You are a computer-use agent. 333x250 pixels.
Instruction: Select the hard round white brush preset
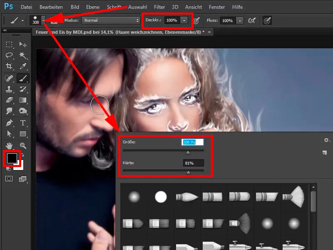point(161,197)
